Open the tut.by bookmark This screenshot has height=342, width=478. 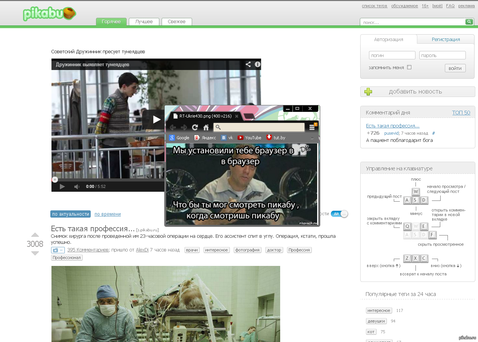pos(276,138)
